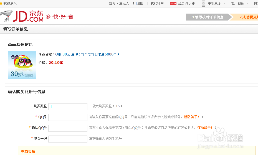Open the 手机京东 menu
258x155 pixels.
click(214, 3)
